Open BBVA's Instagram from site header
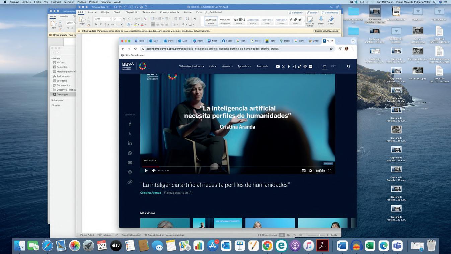The image size is (451, 254). coord(294,66)
